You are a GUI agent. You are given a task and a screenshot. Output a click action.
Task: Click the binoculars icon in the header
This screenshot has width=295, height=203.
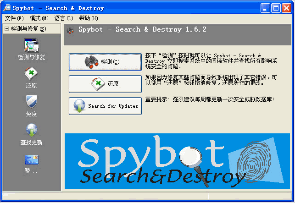pyautogui.click(x=70, y=30)
